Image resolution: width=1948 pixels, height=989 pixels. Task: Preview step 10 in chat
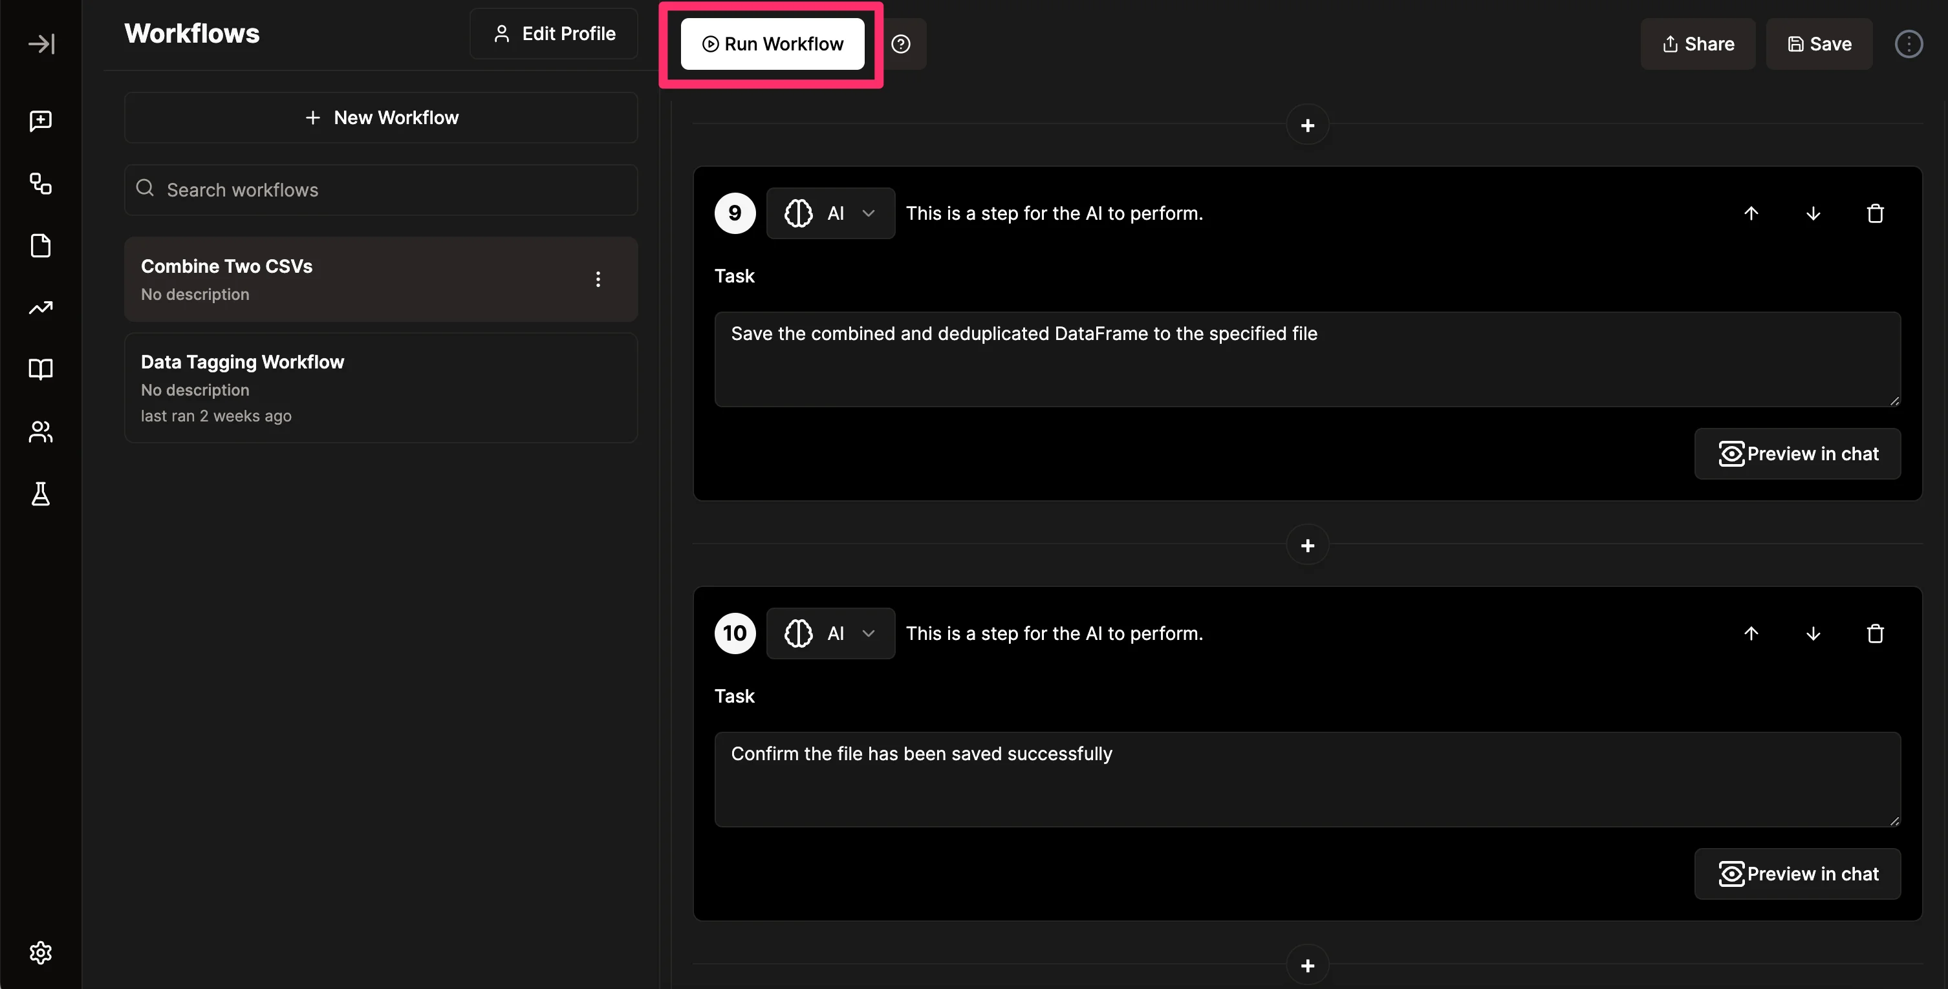pyautogui.click(x=1797, y=874)
